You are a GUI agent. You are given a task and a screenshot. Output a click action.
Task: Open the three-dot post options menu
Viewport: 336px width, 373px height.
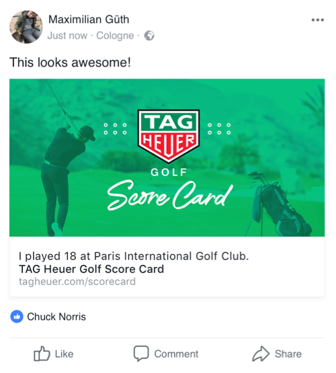(x=318, y=20)
